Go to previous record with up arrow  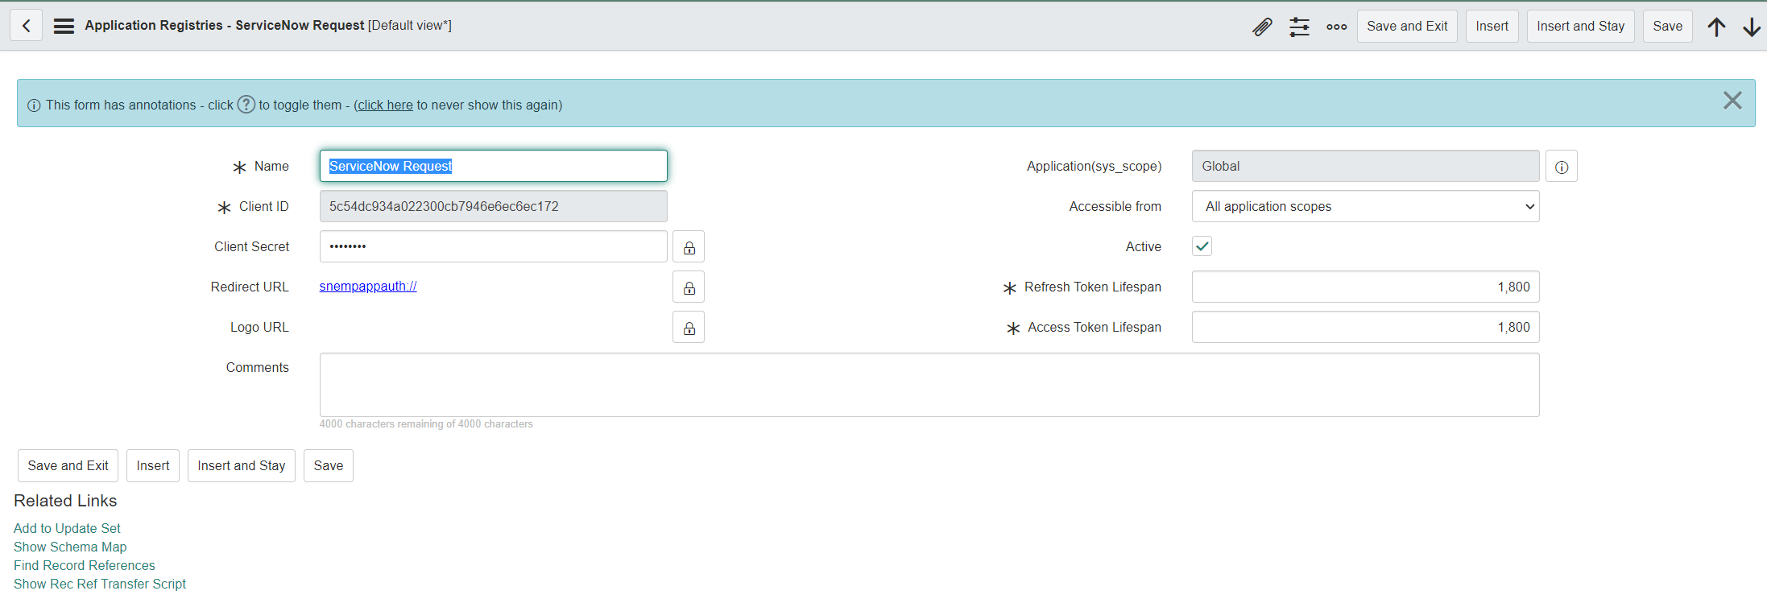tap(1716, 27)
